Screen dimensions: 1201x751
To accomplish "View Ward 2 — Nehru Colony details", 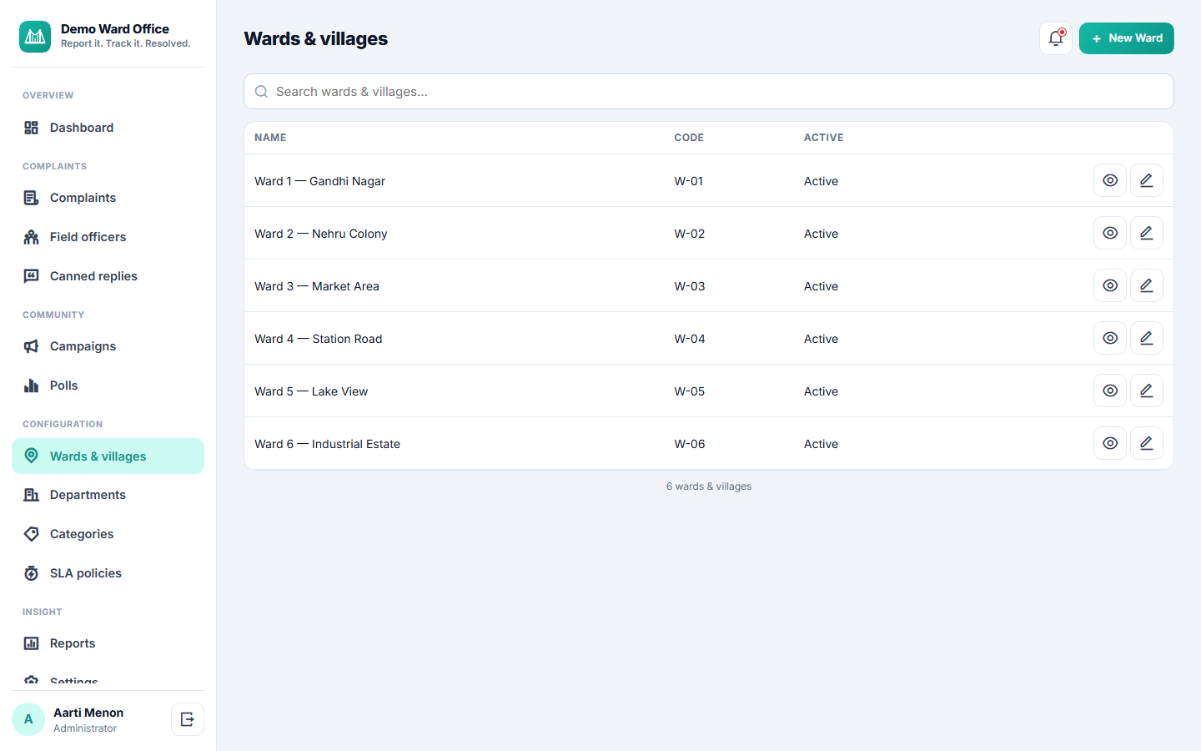I will [1110, 233].
